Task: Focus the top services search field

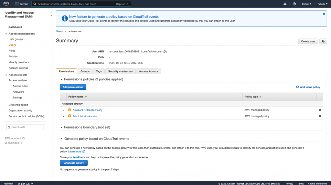Action: (81, 4)
